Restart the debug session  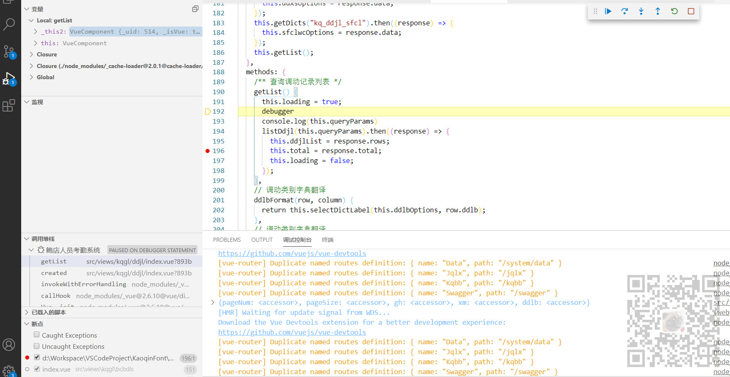point(674,11)
